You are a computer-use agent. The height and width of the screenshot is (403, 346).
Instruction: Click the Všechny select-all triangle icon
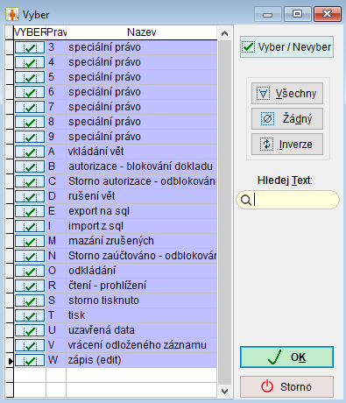(x=263, y=94)
